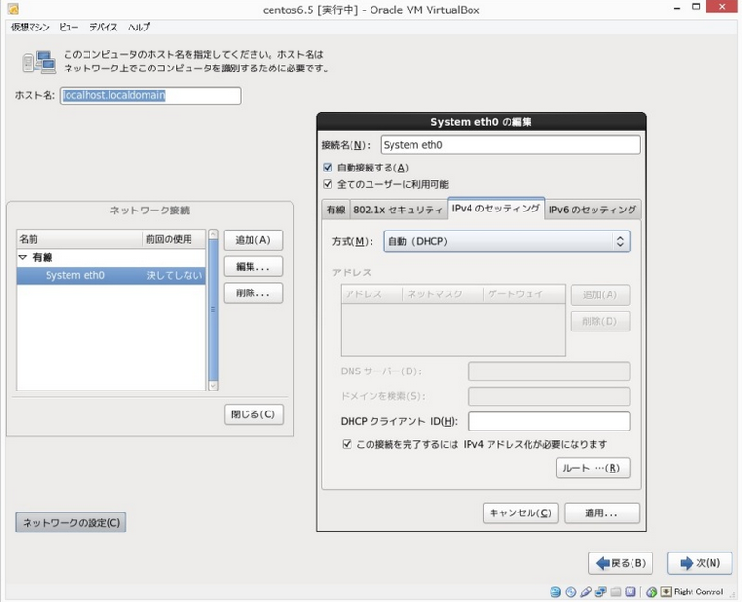Click the connection list scroll up arrow

point(213,234)
